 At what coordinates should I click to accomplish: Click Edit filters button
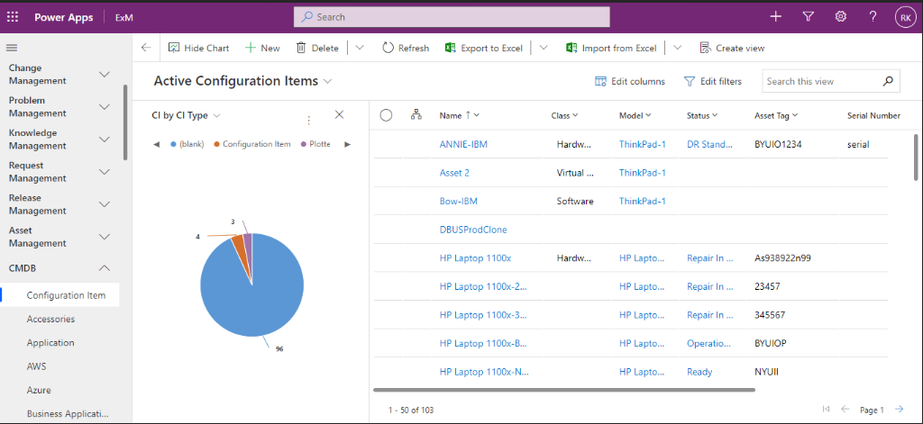[712, 82]
